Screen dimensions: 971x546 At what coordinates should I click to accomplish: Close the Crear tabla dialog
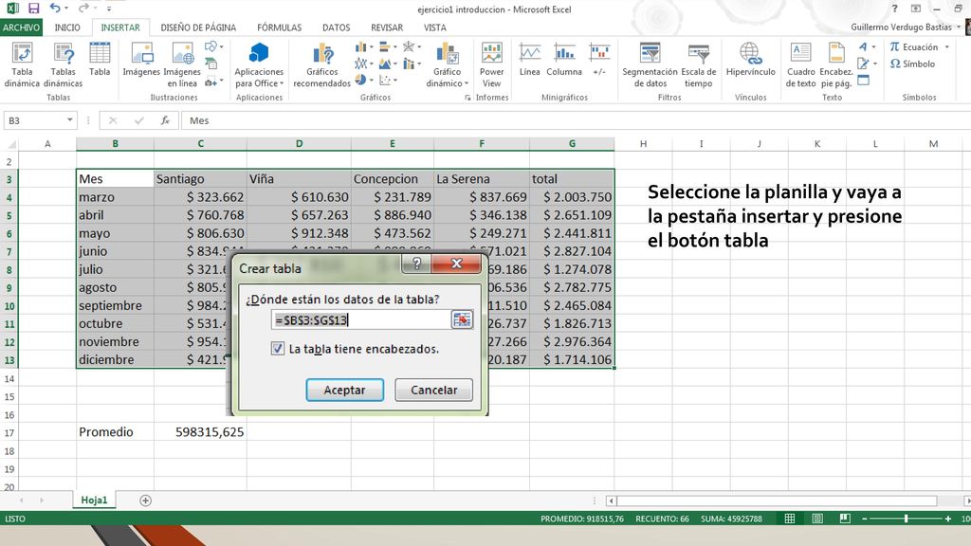coord(456,264)
